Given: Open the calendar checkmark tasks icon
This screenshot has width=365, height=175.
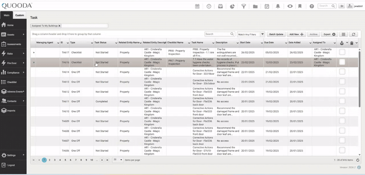Looking at the screenshot, I should pyautogui.click(x=267, y=6).
